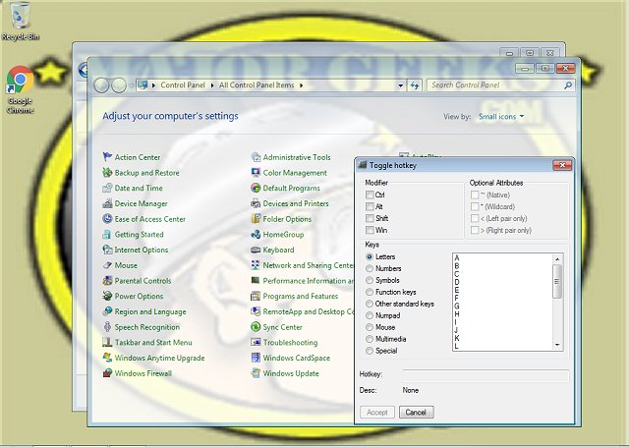Open the HomeGroup icon
629x447 pixels.
[x=256, y=235]
